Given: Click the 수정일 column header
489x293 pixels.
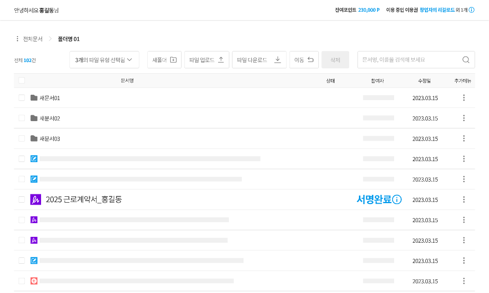Looking at the screenshot, I should pos(424,81).
